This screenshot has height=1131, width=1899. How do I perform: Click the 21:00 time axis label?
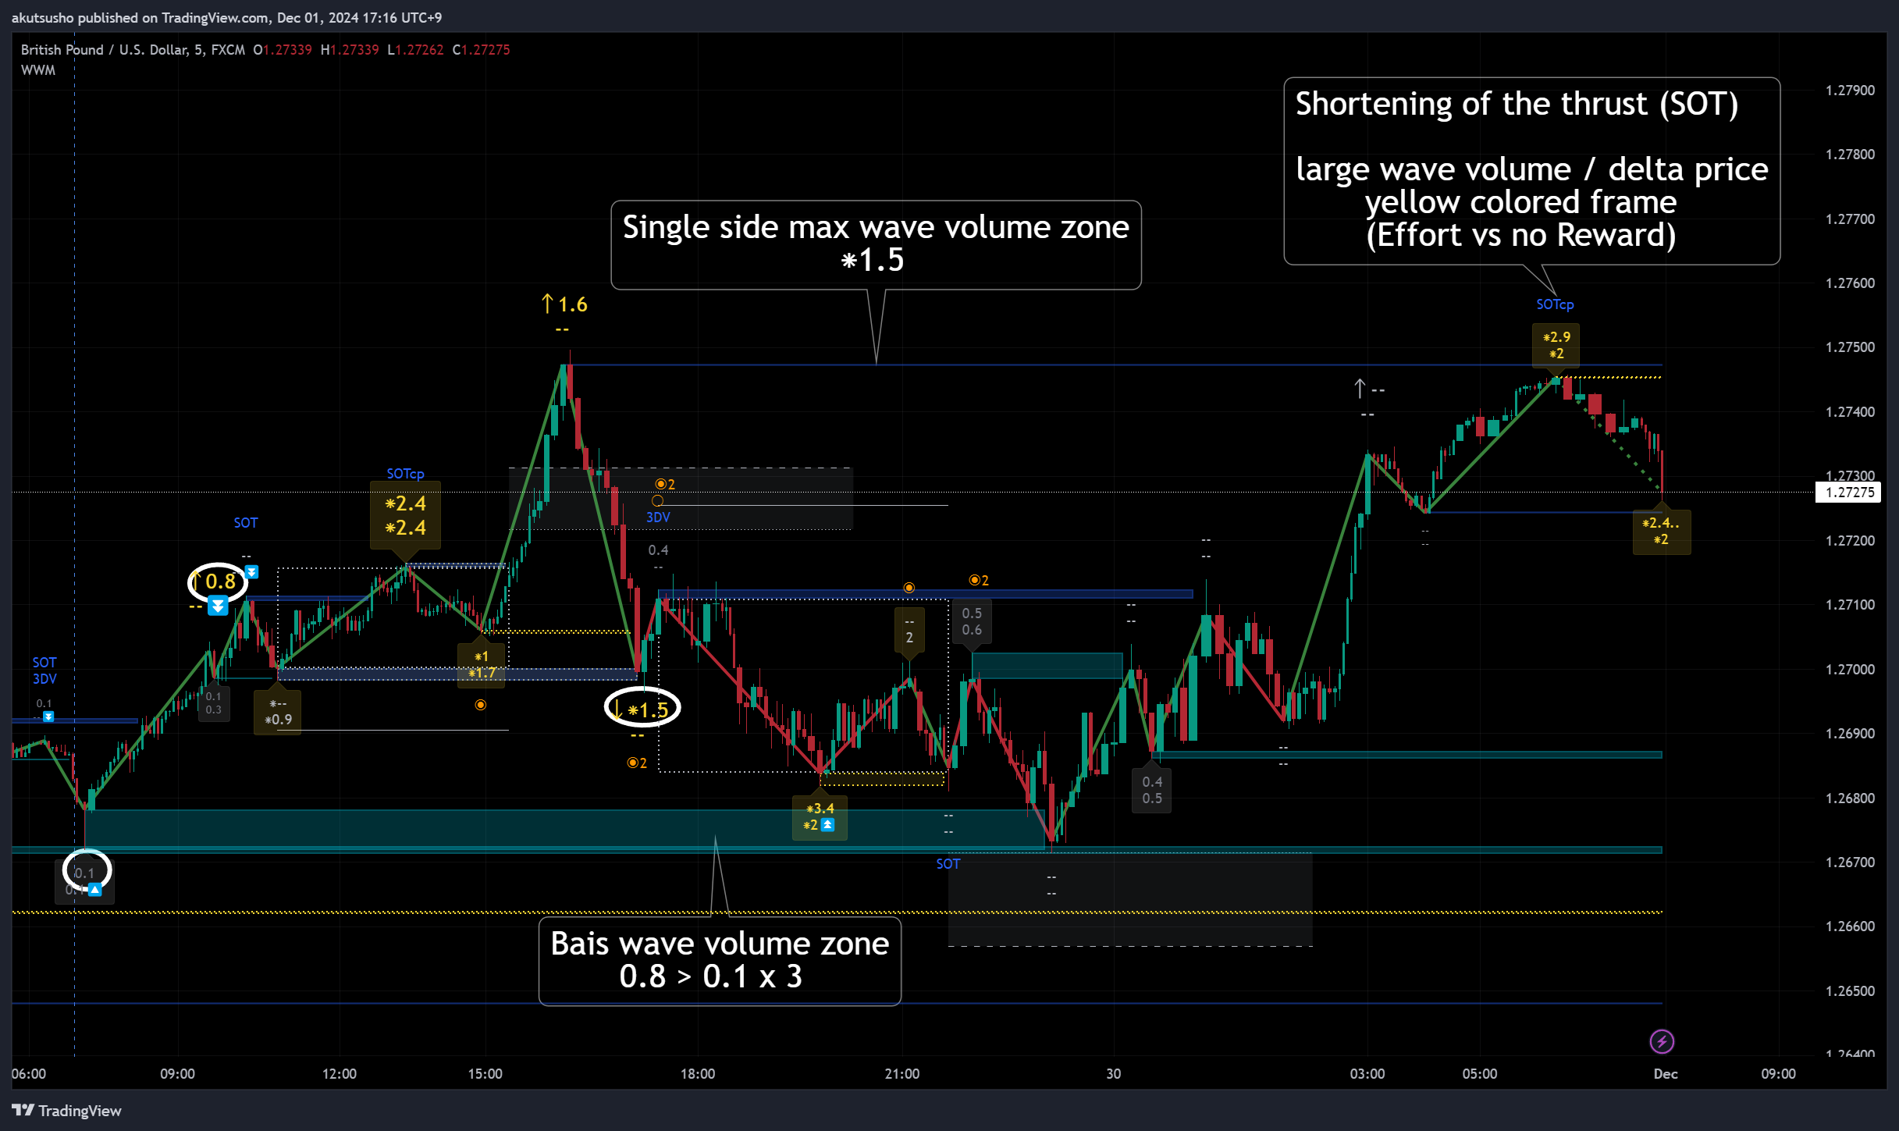tap(902, 1074)
